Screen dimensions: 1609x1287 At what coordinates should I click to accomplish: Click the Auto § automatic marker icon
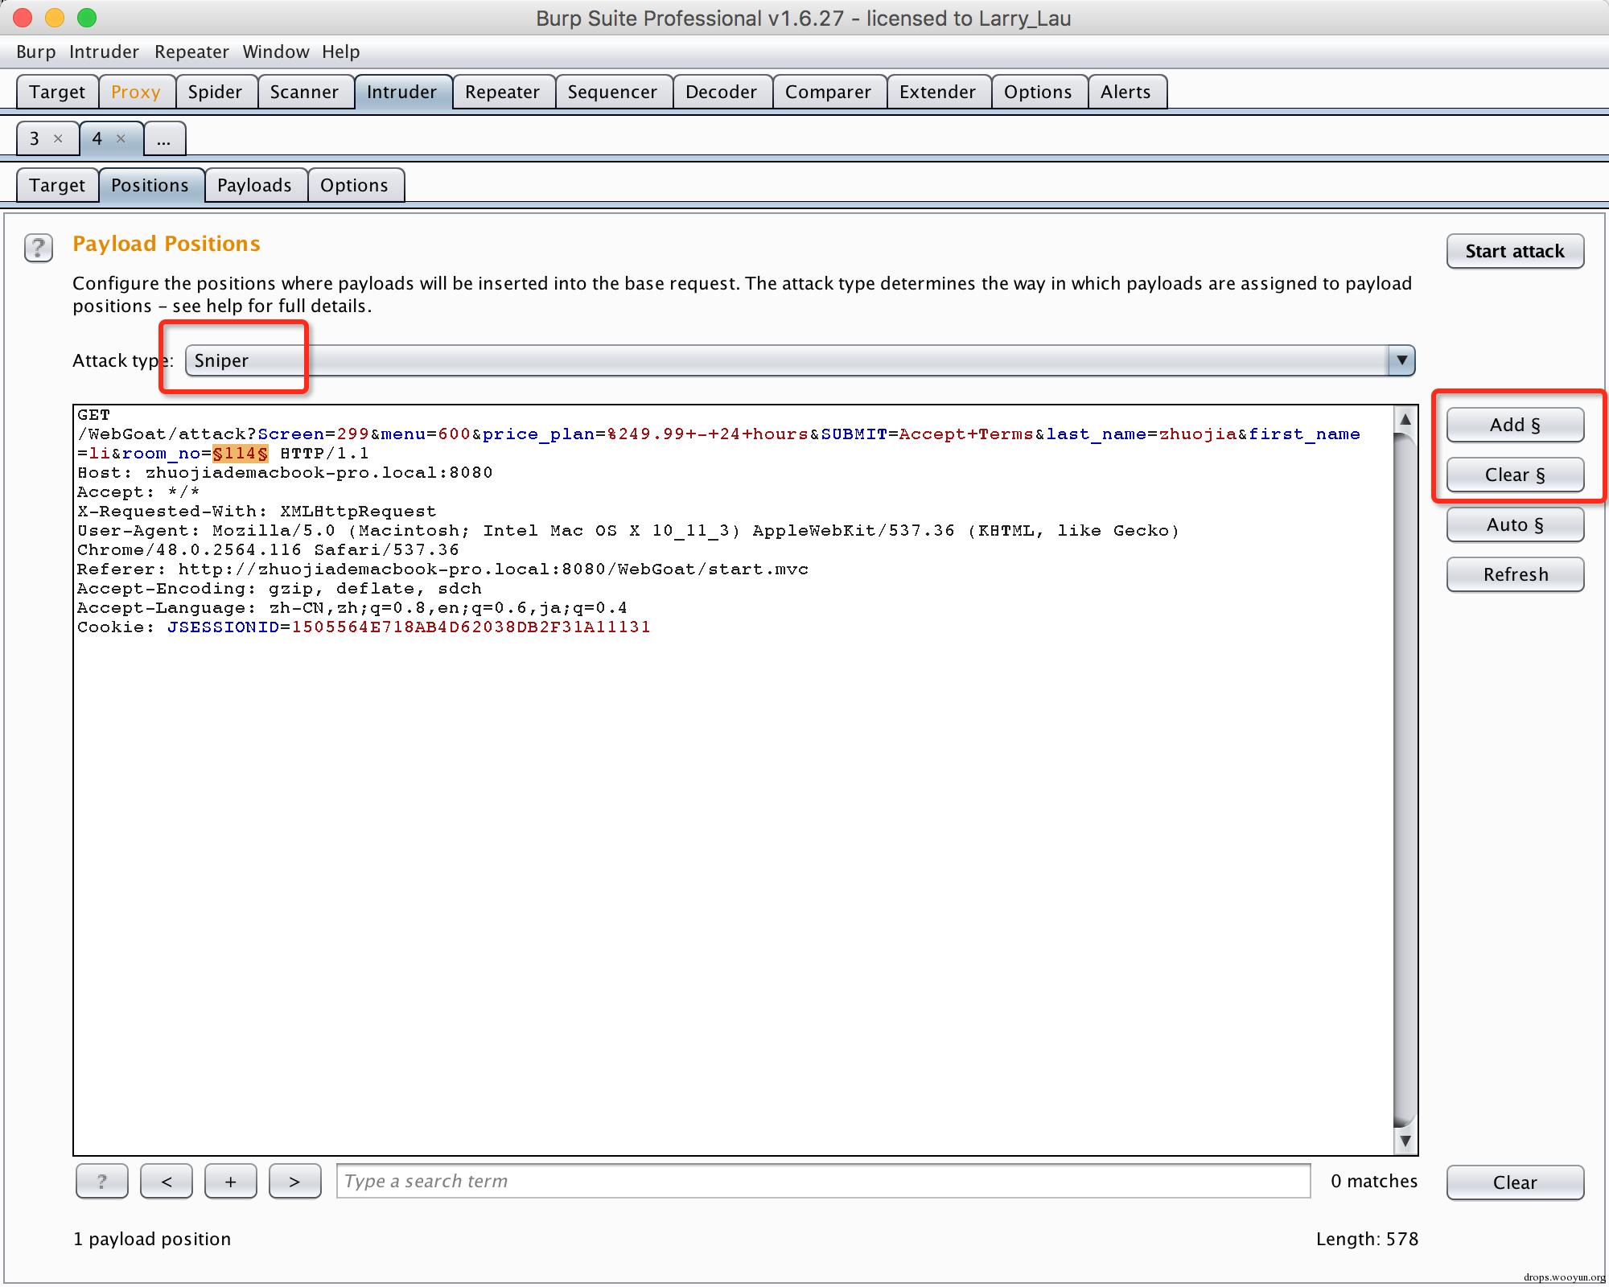click(1514, 524)
